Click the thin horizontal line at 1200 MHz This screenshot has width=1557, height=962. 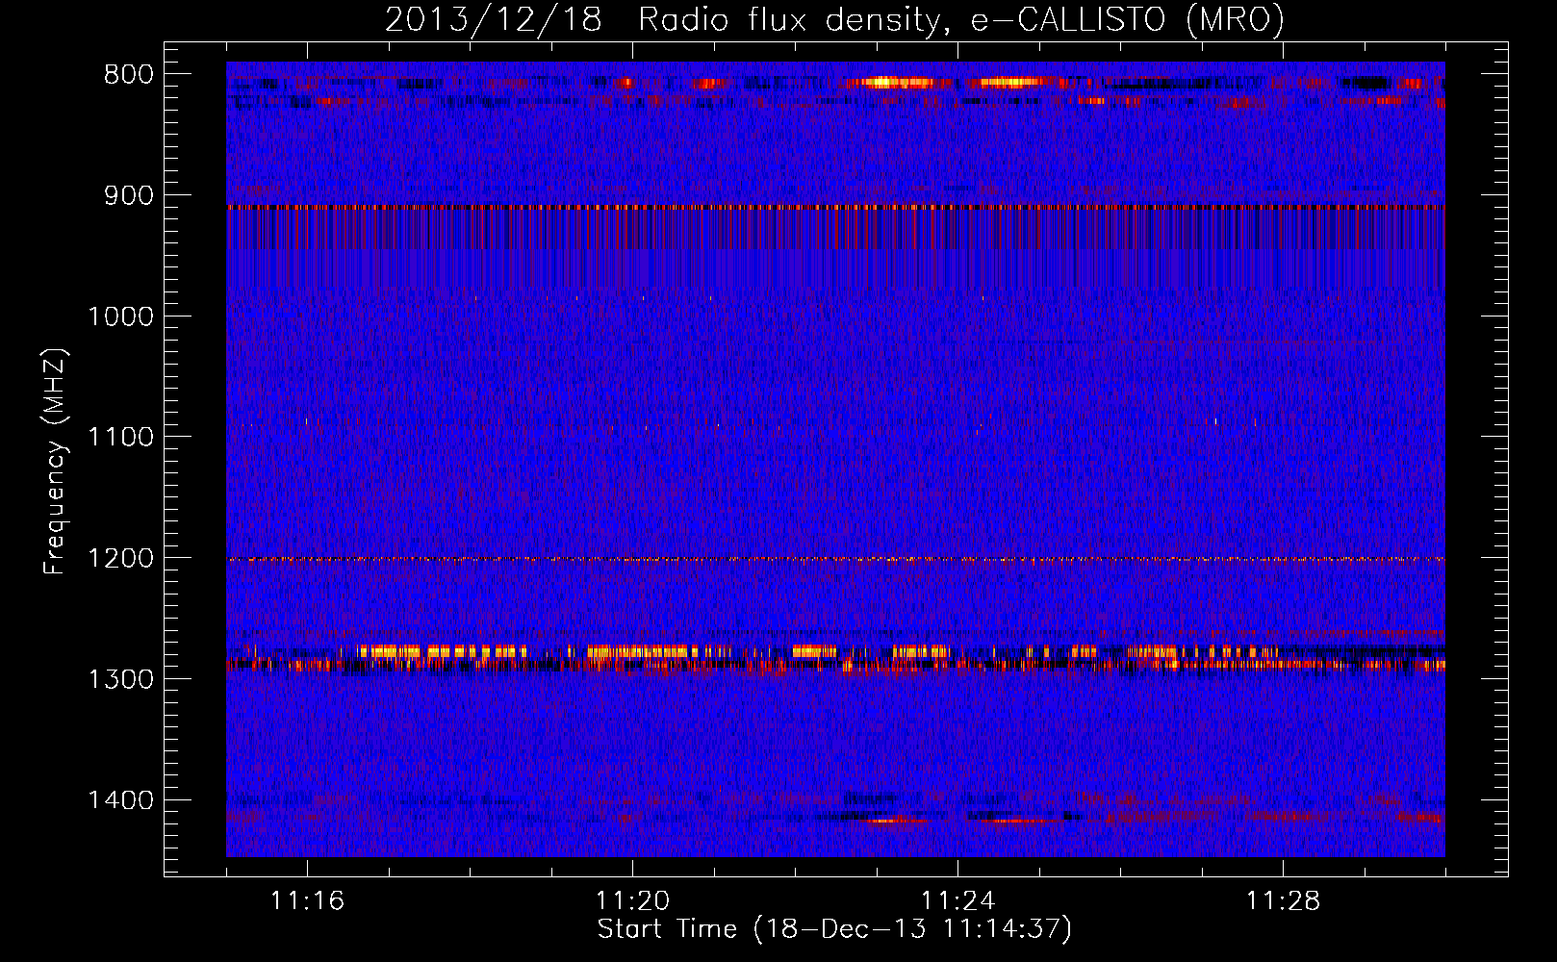835,559
